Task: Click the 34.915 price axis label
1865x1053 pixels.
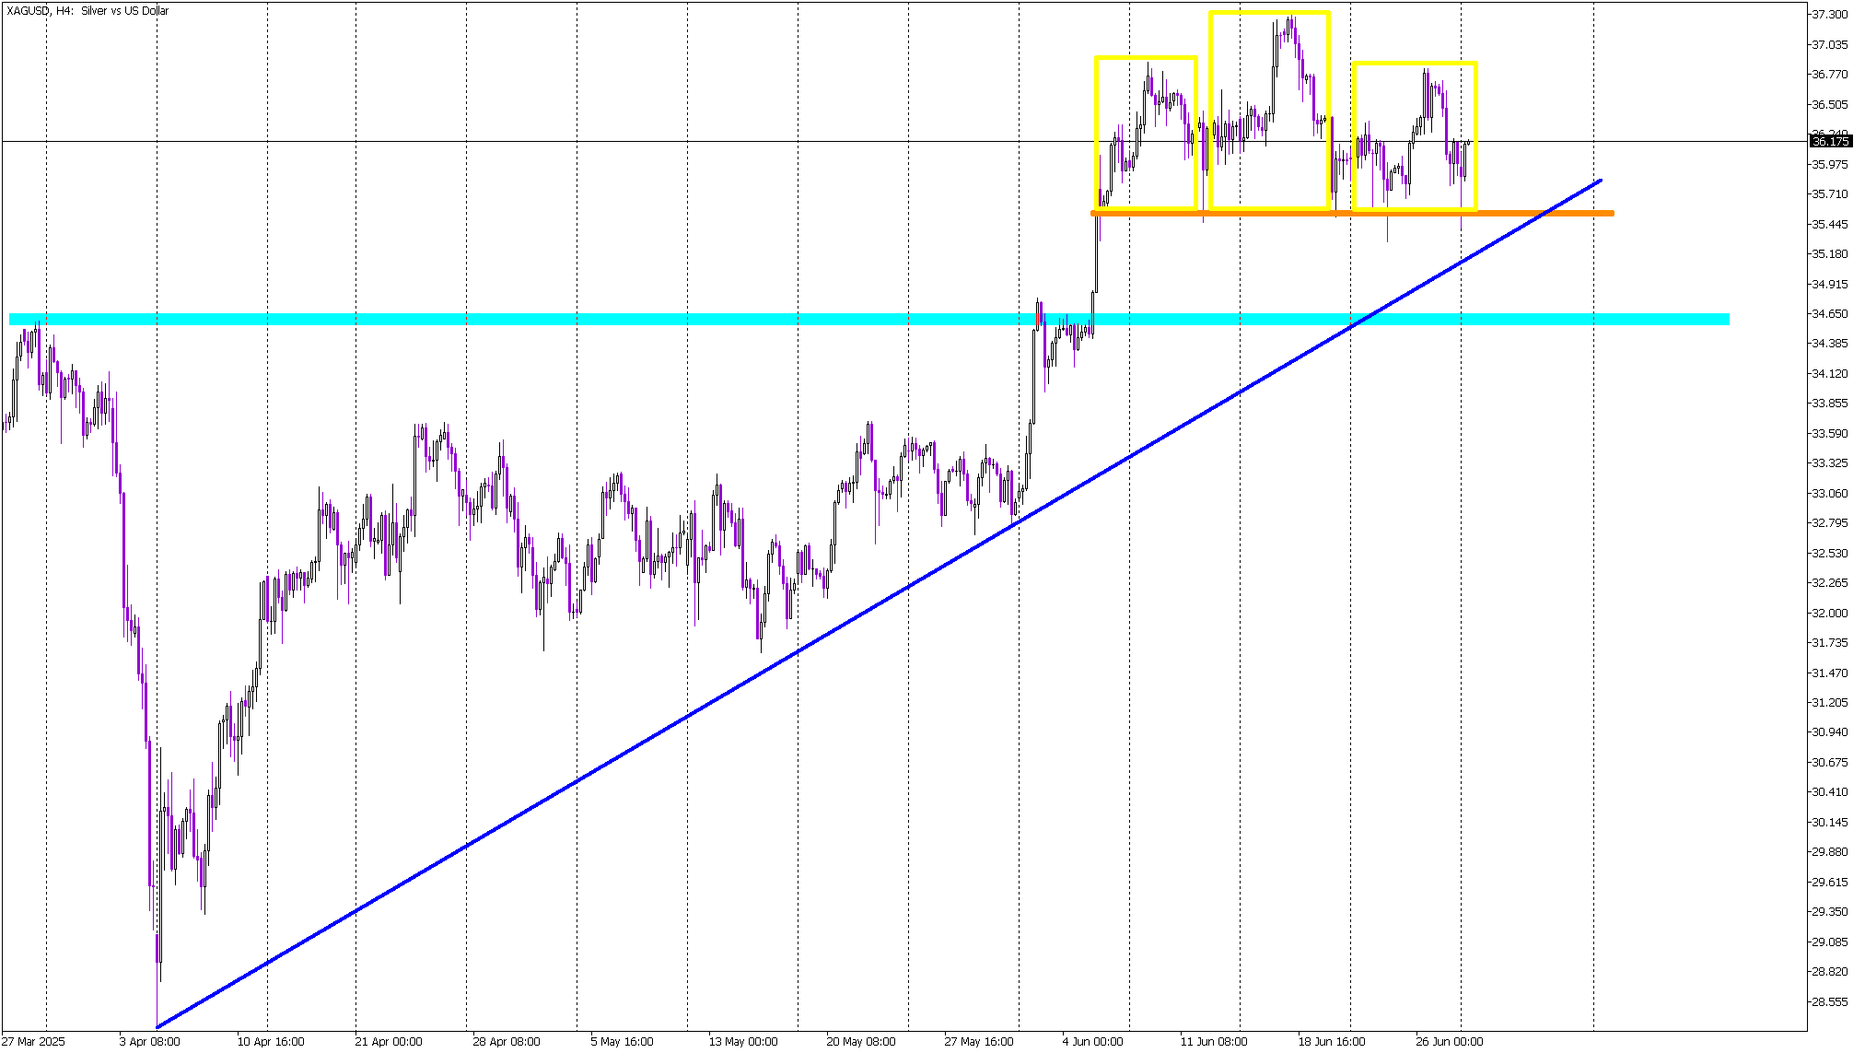Action: coord(1829,285)
